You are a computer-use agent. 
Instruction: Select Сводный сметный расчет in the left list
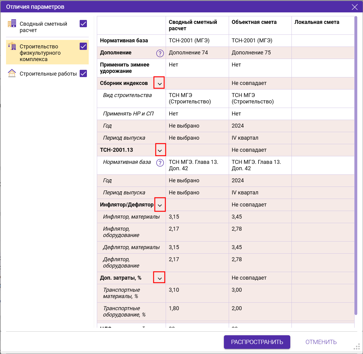pos(43,27)
